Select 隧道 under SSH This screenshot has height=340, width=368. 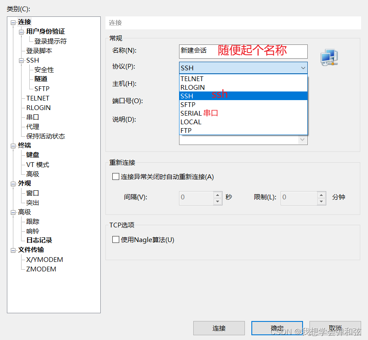[x=41, y=79]
